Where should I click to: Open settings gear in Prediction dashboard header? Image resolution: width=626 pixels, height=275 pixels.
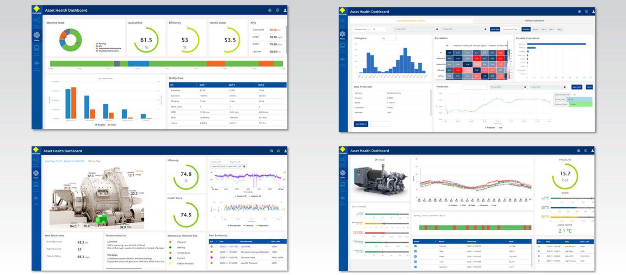[579, 12]
